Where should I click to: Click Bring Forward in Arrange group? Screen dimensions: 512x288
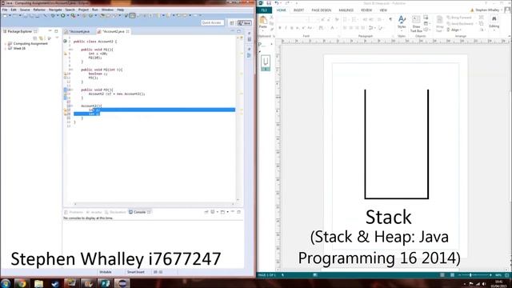click(460, 18)
